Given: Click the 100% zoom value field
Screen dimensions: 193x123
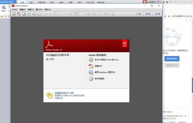Looking at the screenshot, I should (x=77, y=14).
